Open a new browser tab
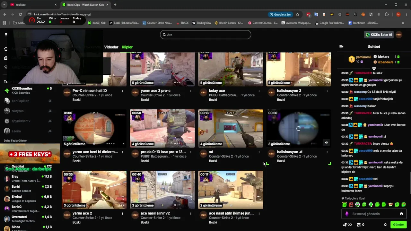411x231 pixels. tap(115, 5)
